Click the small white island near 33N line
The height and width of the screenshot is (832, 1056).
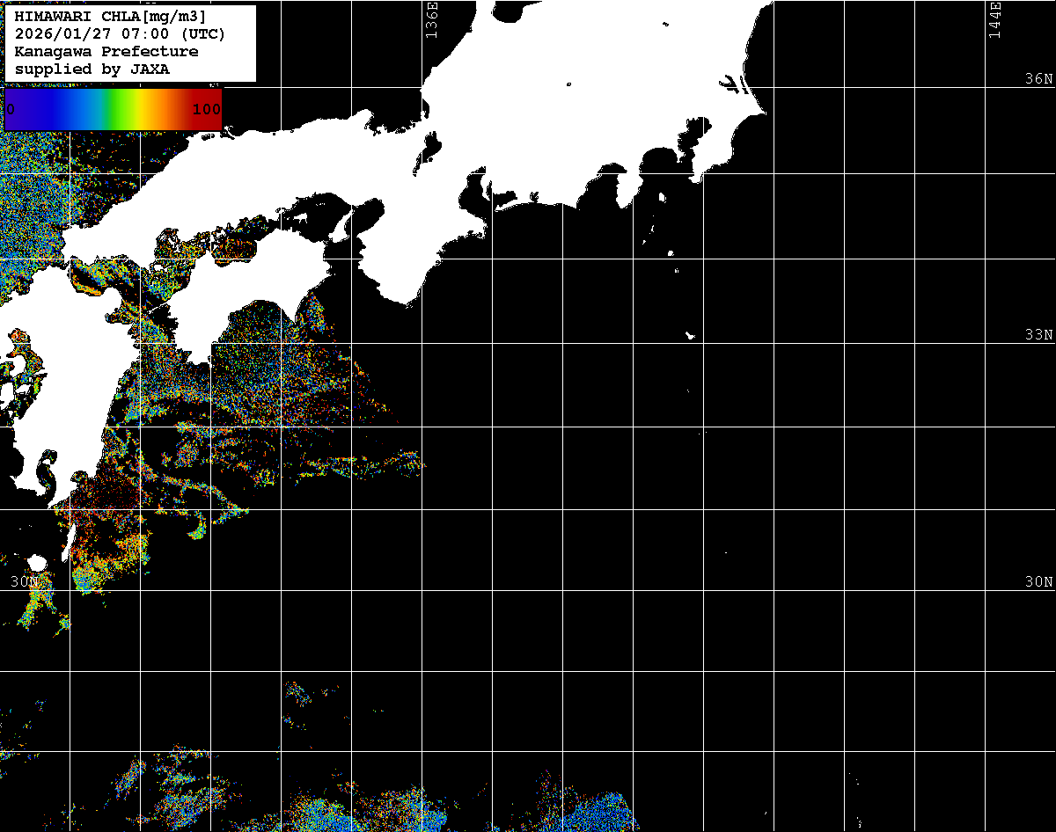point(690,335)
